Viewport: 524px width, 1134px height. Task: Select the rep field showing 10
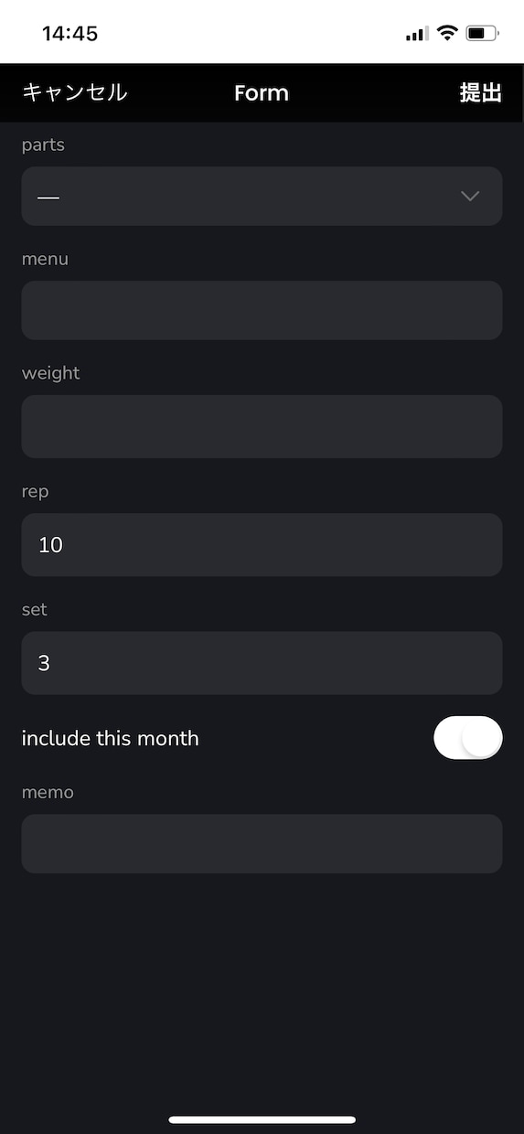(262, 544)
